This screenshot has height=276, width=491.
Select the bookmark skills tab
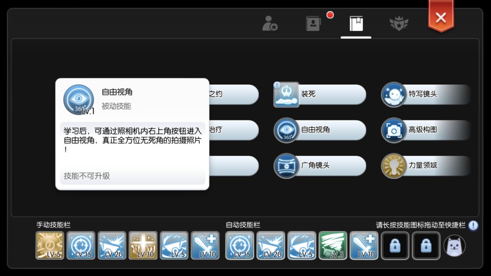(356, 24)
